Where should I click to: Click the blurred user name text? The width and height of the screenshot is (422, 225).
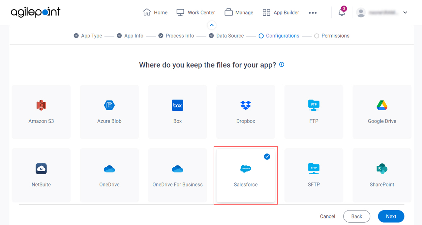(383, 13)
